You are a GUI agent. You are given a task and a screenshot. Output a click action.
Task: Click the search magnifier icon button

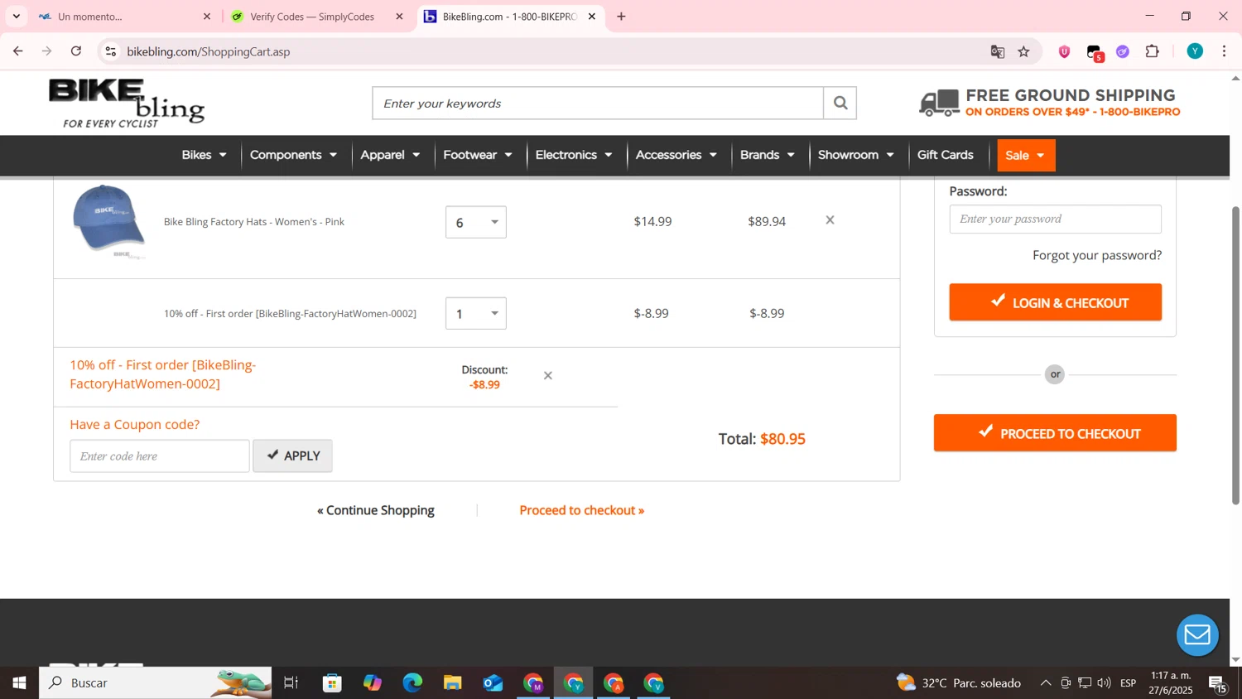coord(840,103)
